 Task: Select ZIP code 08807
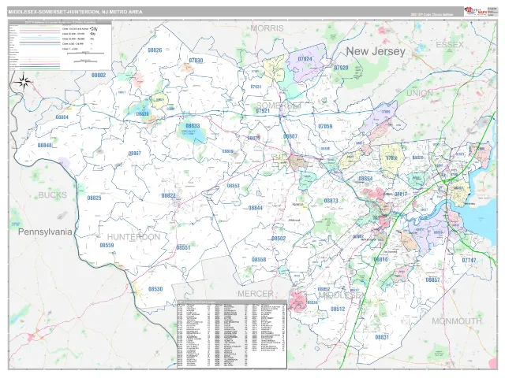[290, 136]
